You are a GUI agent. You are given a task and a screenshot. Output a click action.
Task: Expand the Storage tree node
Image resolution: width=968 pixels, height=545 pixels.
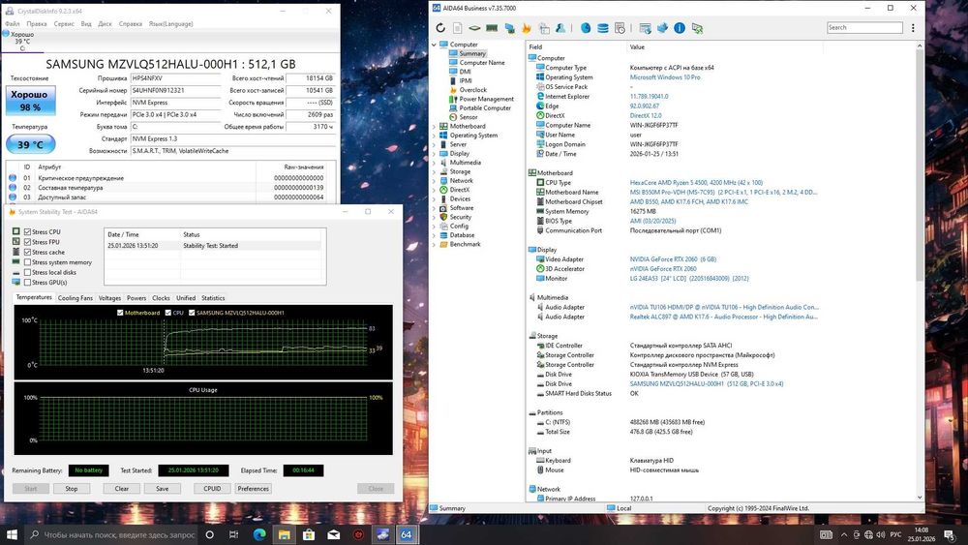click(x=434, y=171)
